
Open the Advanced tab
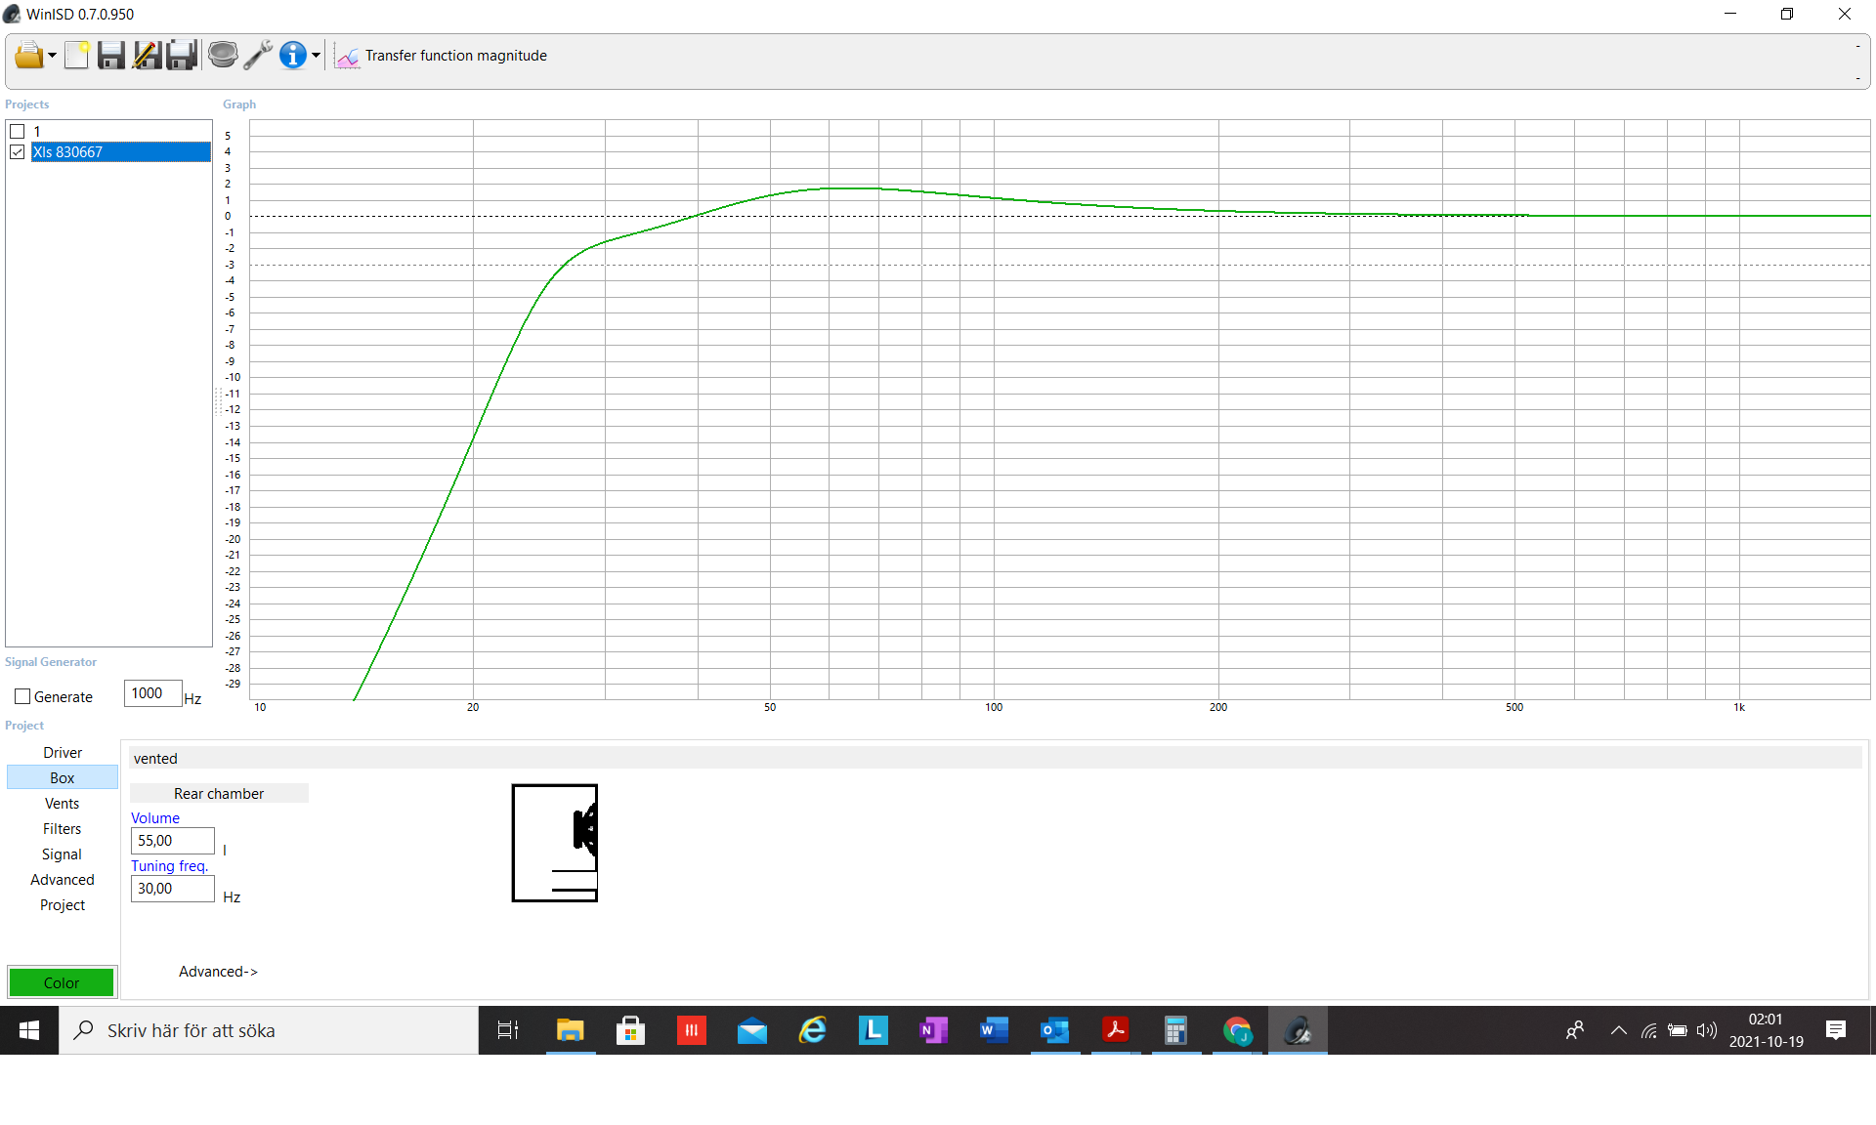(63, 879)
